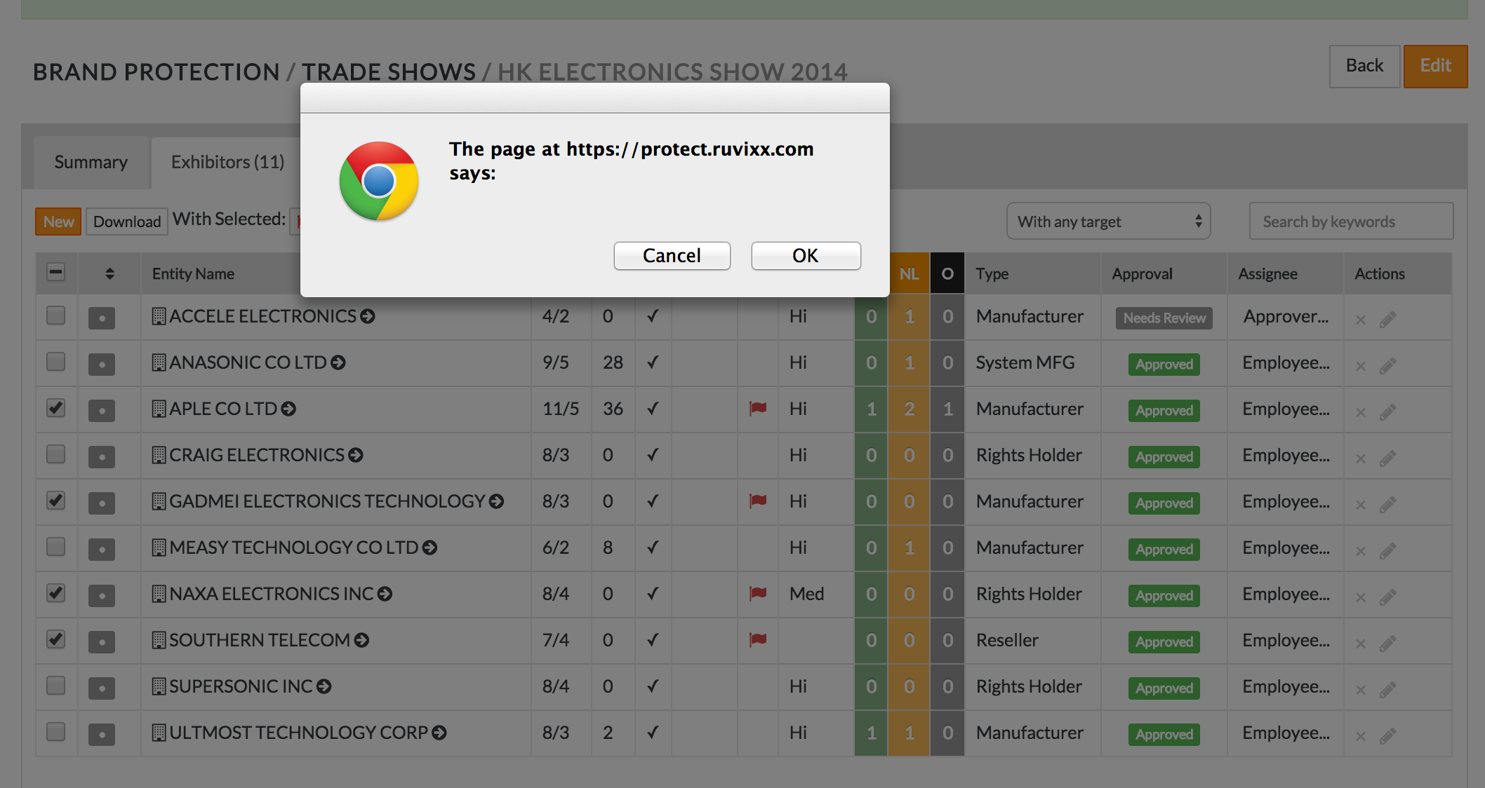This screenshot has width=1485, height=788.
Task: Click pencil icon in ULTMOST TECHNOLOGY row
Action: pos(1387,736)
